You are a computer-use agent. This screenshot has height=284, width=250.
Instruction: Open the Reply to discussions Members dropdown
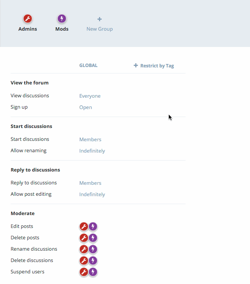point(90,183)
